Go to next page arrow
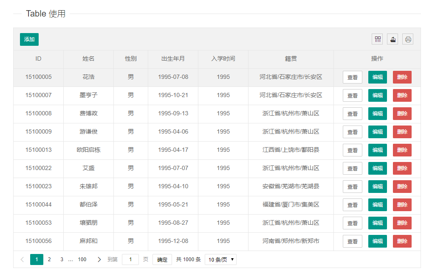Viewport: 432px width, 279px height. pyautogui.click(x=99, y=259)
